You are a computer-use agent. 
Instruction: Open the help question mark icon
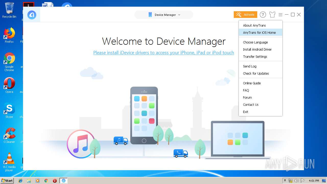coord(263,15)
